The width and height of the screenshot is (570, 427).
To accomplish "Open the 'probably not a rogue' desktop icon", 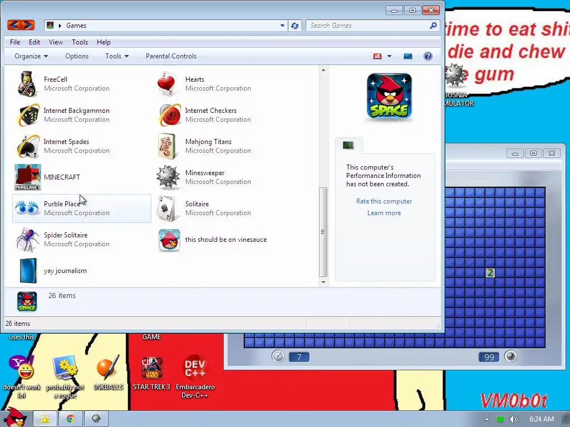I will [x=65, y=376].
